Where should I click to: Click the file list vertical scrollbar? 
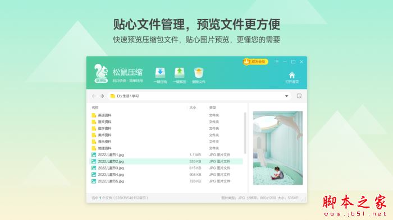pyautogui.click(x=245, y=133)
